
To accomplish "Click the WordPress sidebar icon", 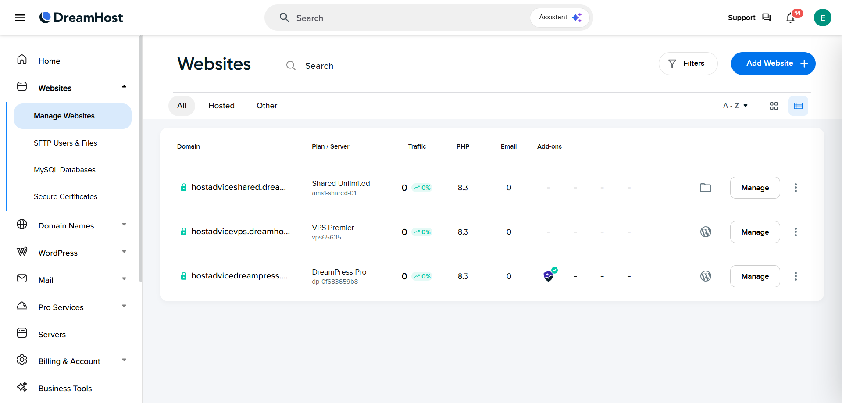I will coord(22,251).
